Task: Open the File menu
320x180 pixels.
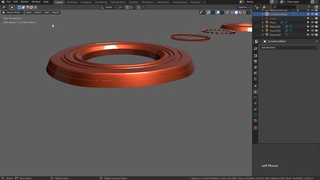Action: [x=8, y=2]
